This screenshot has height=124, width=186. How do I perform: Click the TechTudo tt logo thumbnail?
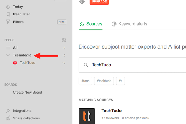click(x=87, y=116)
